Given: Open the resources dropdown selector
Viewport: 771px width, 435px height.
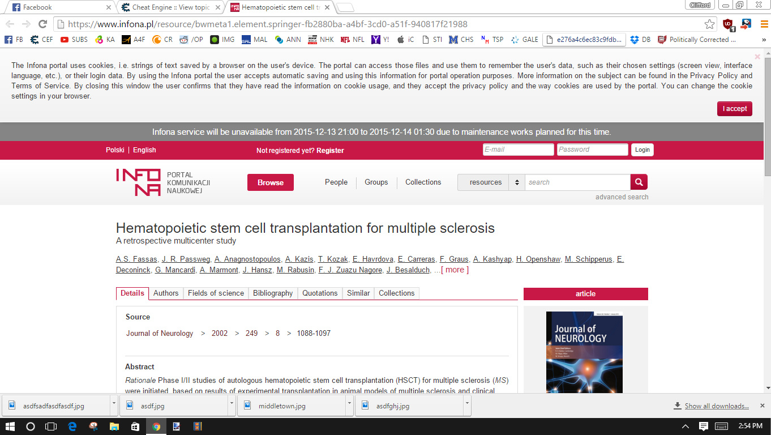Looking at the screenshot, I should [x=491, y=182].
